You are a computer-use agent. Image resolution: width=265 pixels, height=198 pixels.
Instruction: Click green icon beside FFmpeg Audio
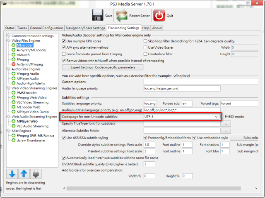click(14, 74)
